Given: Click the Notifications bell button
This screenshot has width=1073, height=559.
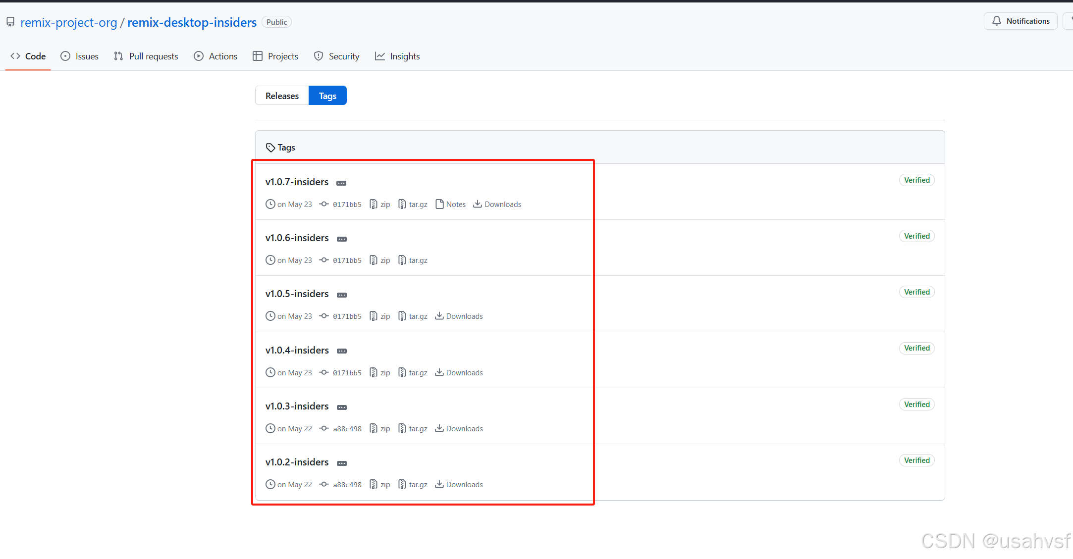Looking at the screenshot, I should coord(1020,21).
